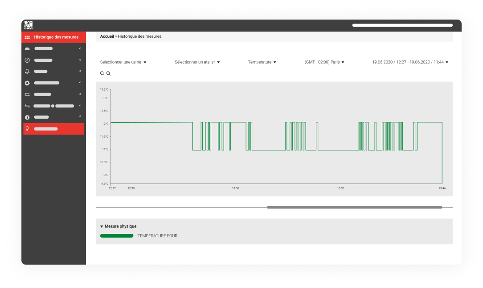Click the 13:00 time axis label

[235, 188]
